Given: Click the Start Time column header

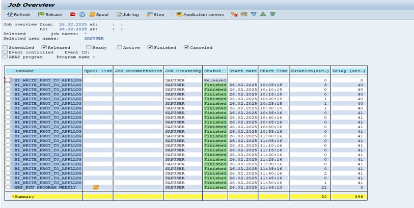Looking at the screenshot, I should (273, 71).
